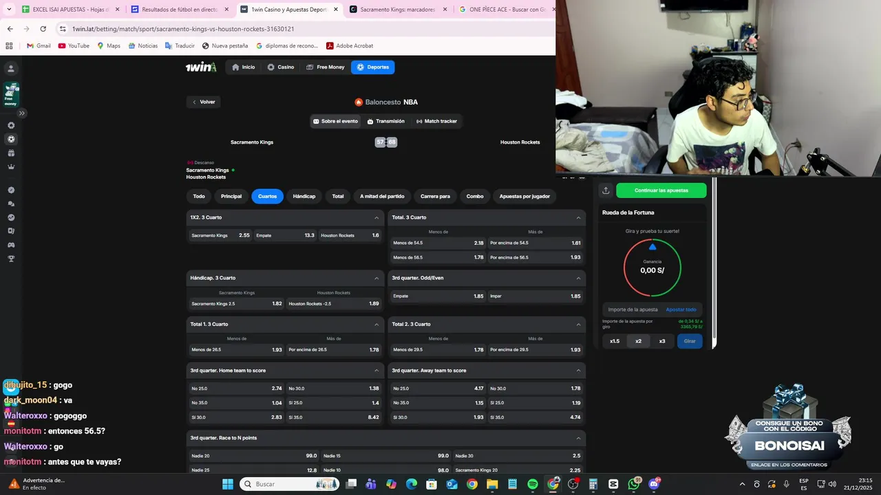Collapse the 1X2. 3 Cuarto section
Image resolution: width=881 pixels, height=495 pixels.
(x=376, y=217)
